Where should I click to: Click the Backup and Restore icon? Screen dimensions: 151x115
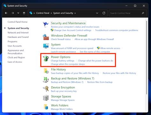click(x=46, y=80)
